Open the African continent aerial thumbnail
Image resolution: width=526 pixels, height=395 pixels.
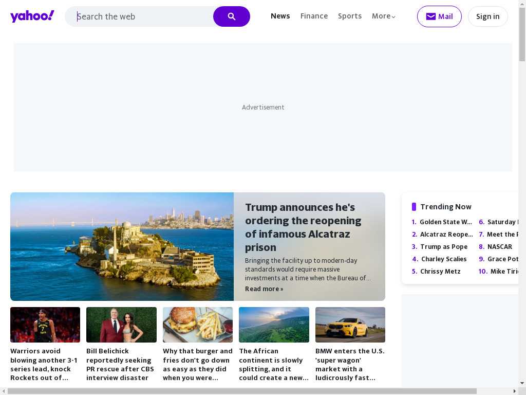click(274, 325)
